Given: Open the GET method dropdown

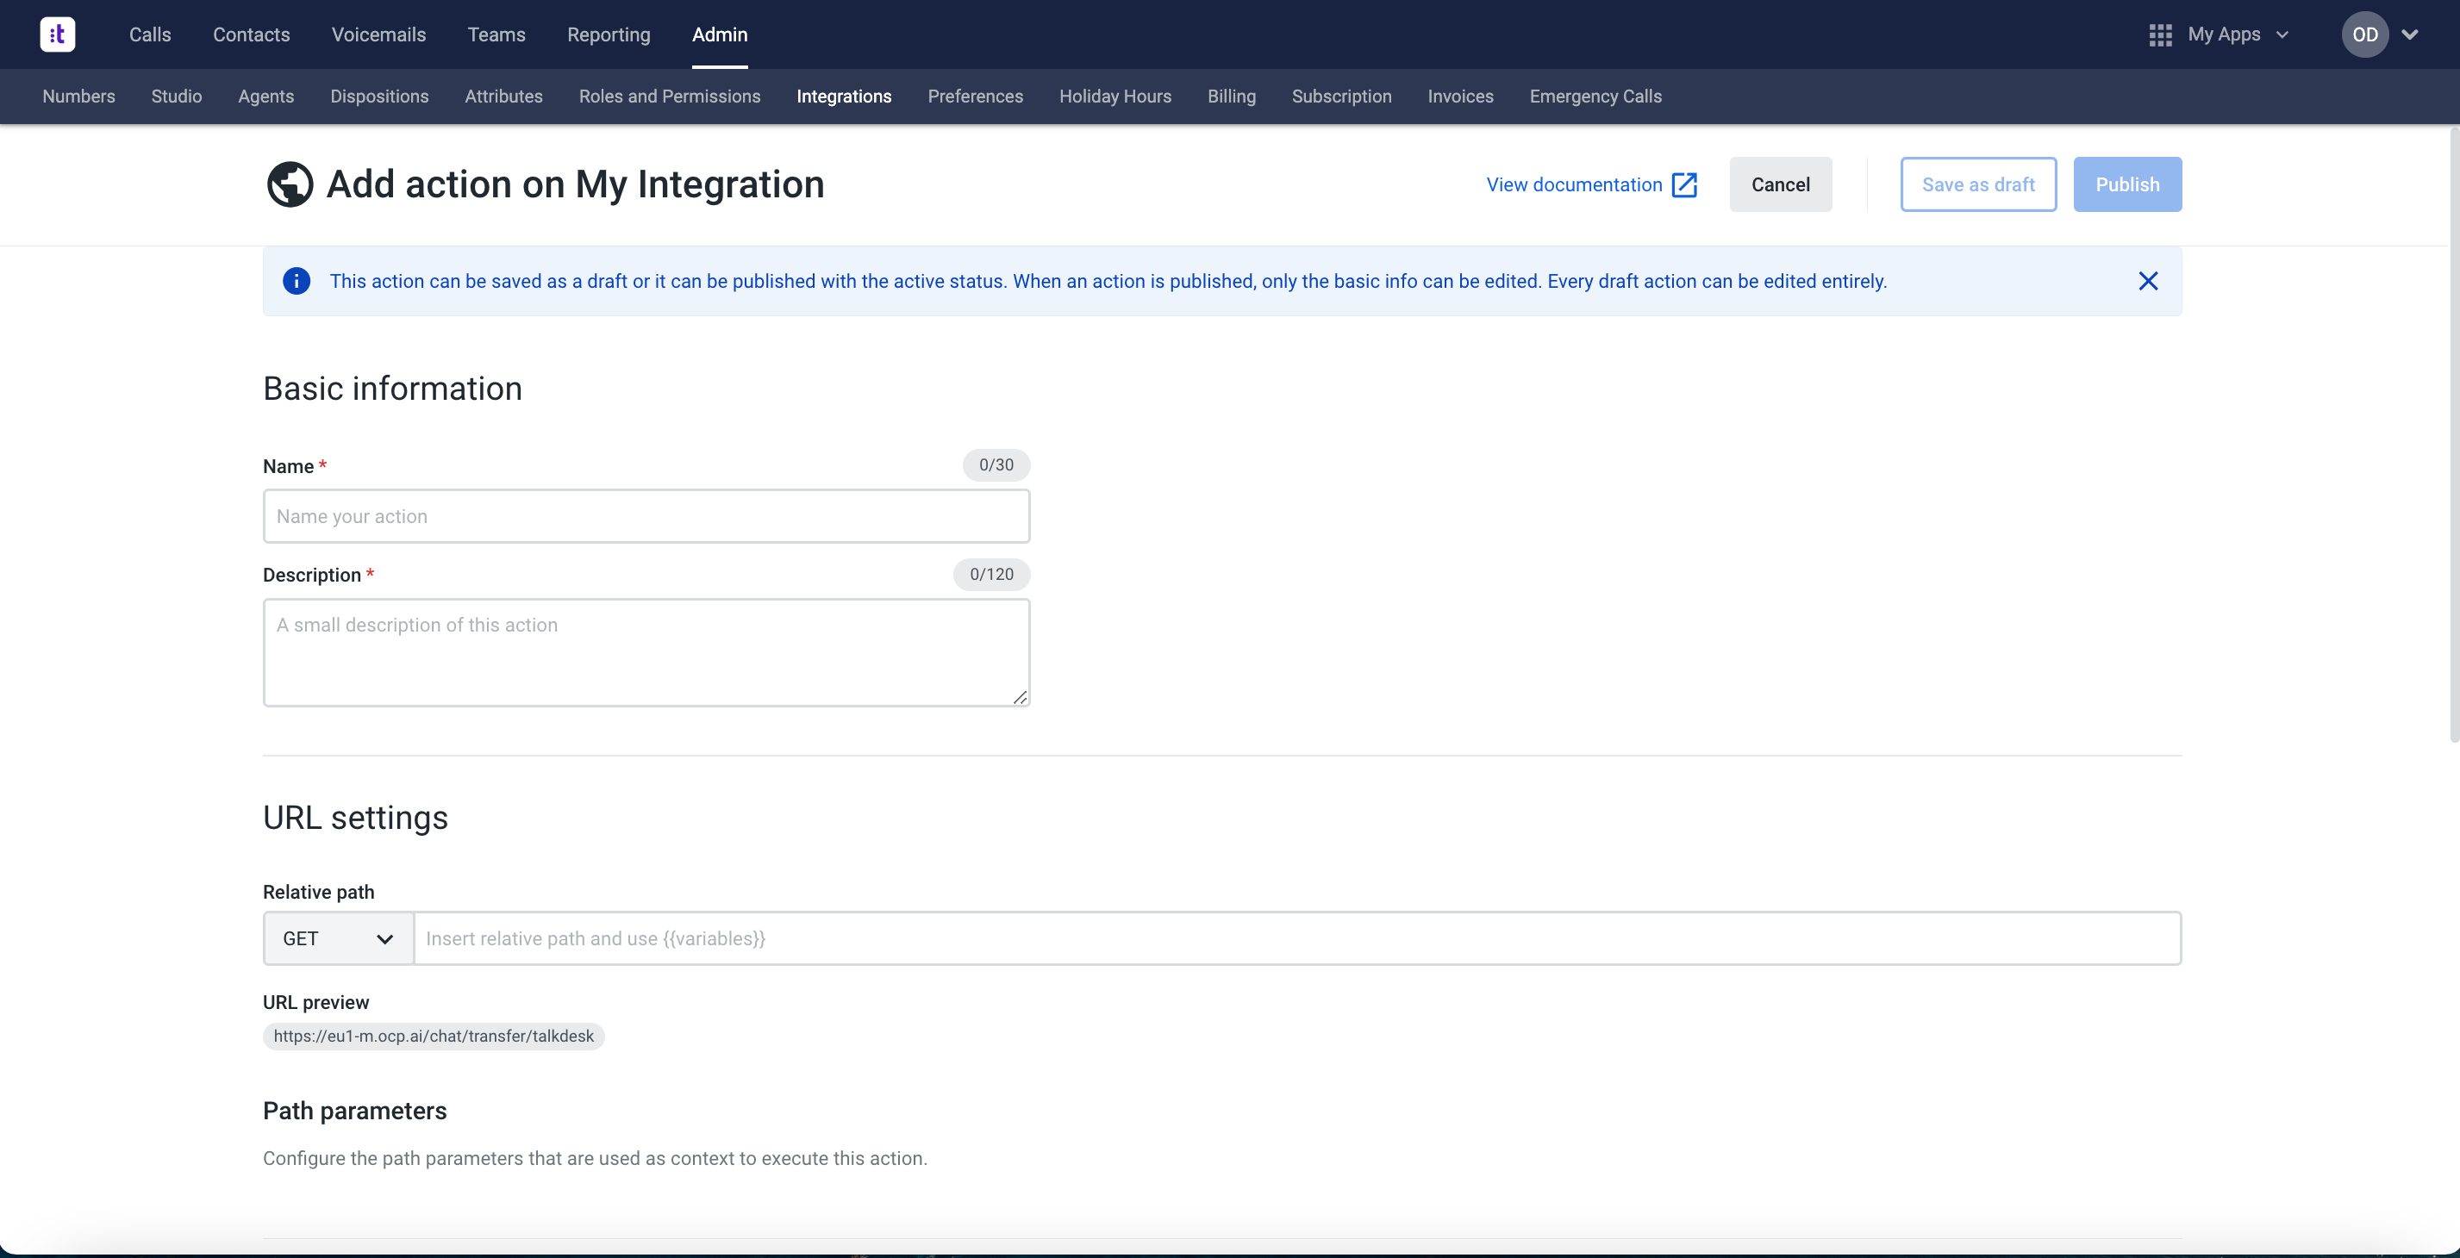Looking at the screenshot, I should (338, 938).
